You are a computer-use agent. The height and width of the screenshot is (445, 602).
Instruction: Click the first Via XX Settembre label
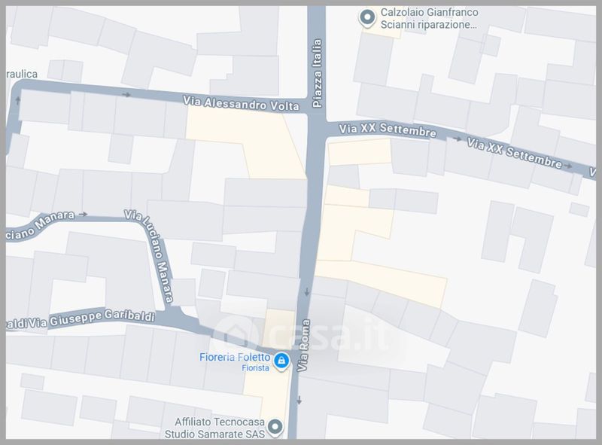388,130
